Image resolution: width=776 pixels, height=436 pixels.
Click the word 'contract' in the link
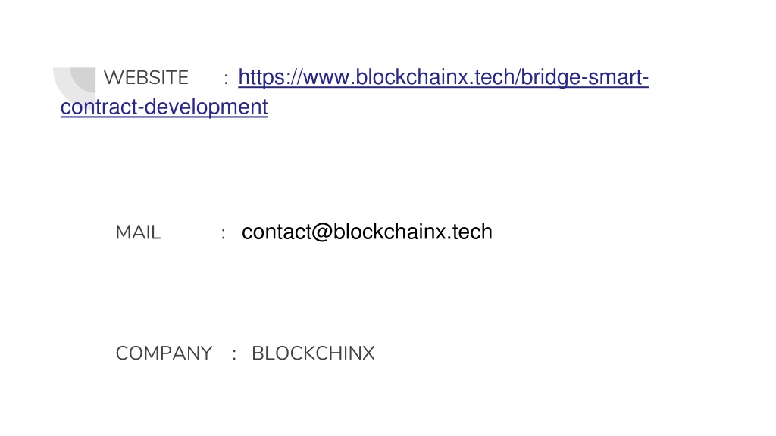click(x=99, y=107)
